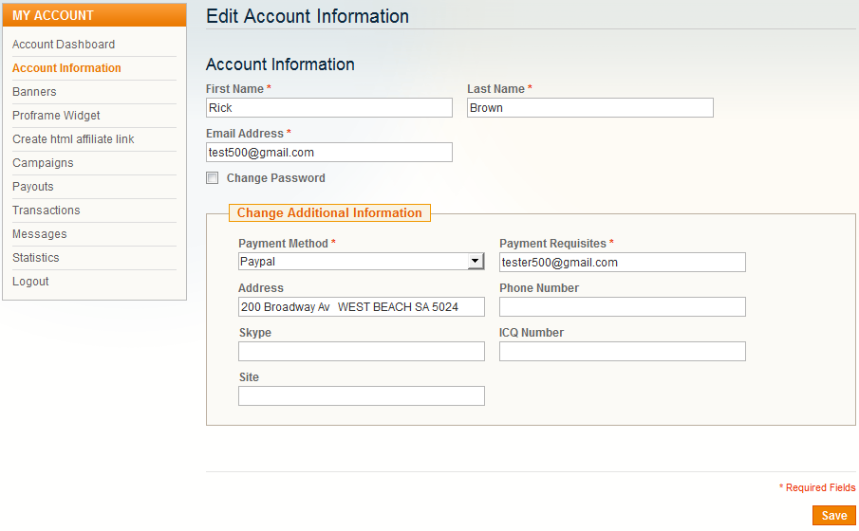Click into the Email Address field
Screen dimensions: 859x531
tap(328, 153)
